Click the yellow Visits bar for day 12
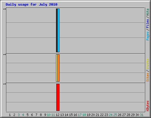 click(57, 68)
